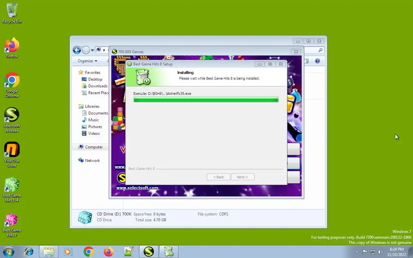This screenshot has width=413, height=258.
Task: Click the Next button in setup
Action: (x=243, y=177)
